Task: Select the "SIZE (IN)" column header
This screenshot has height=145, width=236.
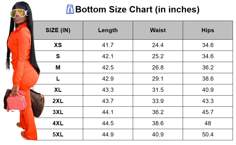Action: 58,30
